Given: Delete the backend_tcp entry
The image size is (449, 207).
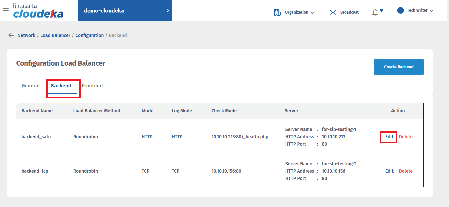Looking at the screenshot, I should (x=406, y=171).
